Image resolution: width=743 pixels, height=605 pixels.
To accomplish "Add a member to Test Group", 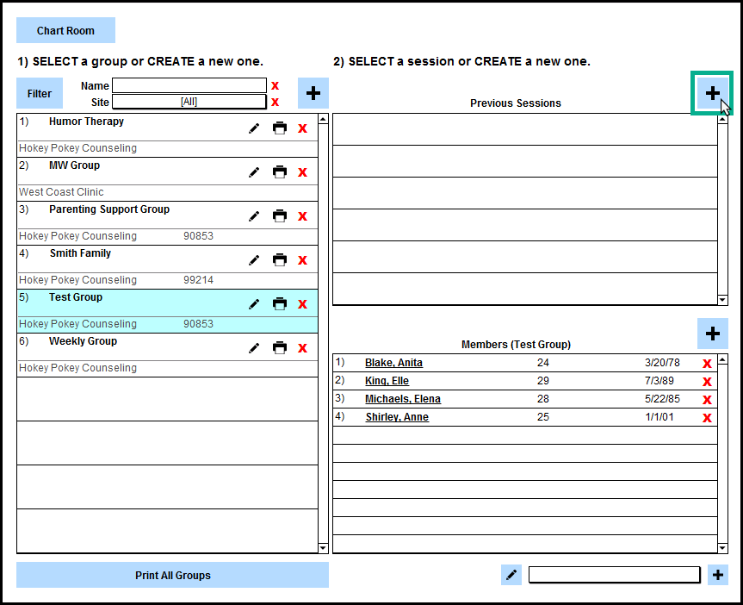I will [712, 334].
